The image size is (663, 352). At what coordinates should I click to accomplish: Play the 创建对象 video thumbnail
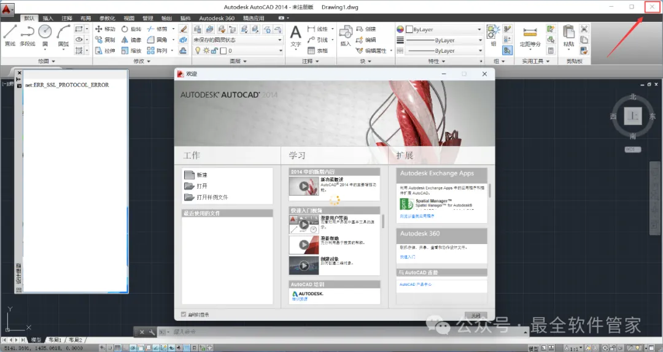pyautogui.click(x=304, y=266)
